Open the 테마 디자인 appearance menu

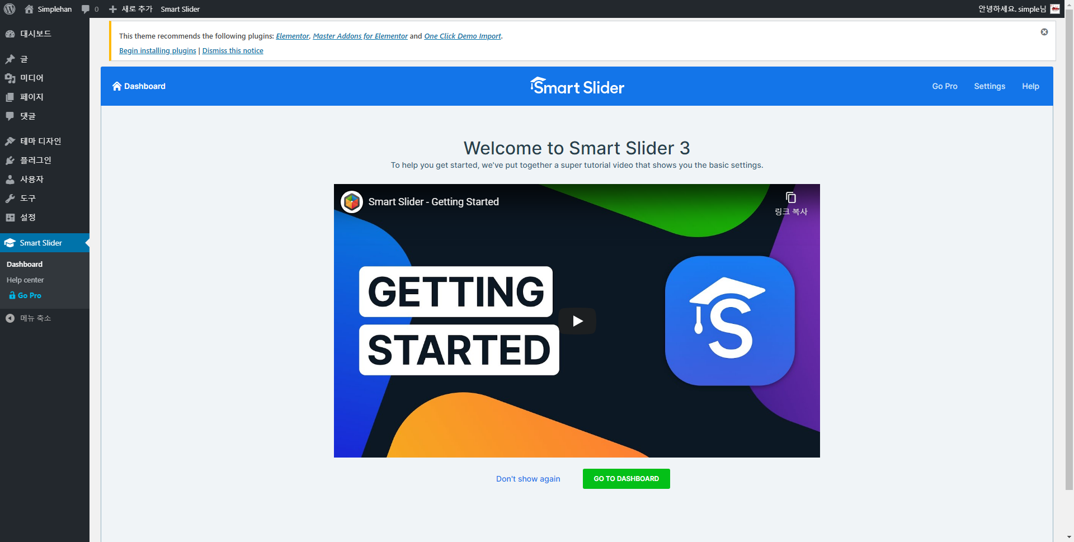(x=45, y=141)
